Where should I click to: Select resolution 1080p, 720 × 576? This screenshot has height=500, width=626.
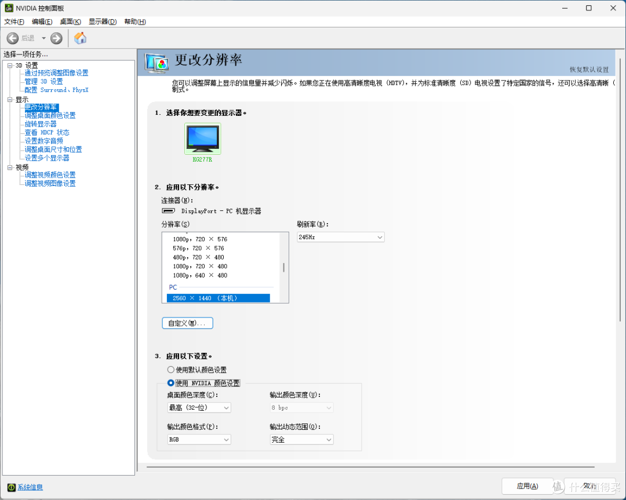[x=200, y=239]
